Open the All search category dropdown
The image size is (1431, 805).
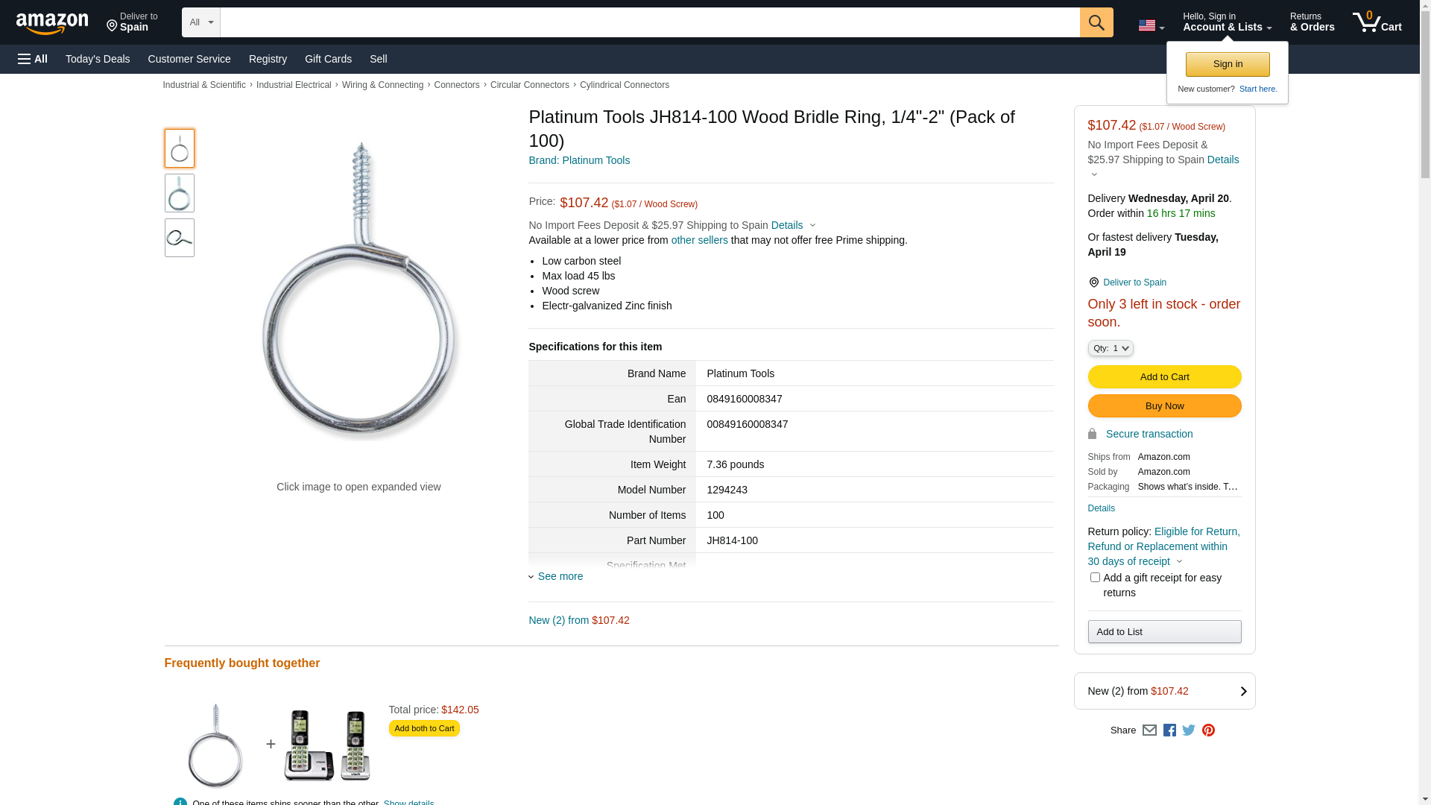pyautogui.click(x=200, y=22)
